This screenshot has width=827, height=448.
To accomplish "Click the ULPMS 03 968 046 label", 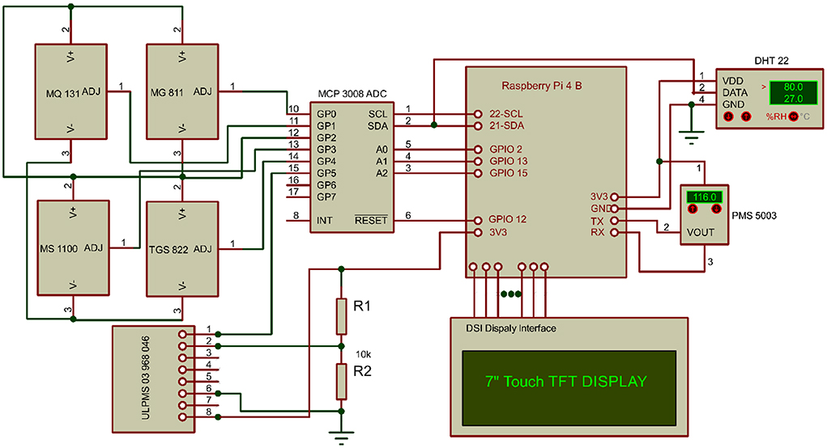I will [x=146, y=378].
